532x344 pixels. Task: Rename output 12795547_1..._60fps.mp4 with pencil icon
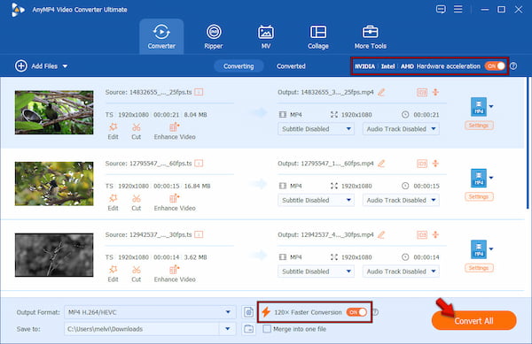pyautogui.click(x=381, y=164)
